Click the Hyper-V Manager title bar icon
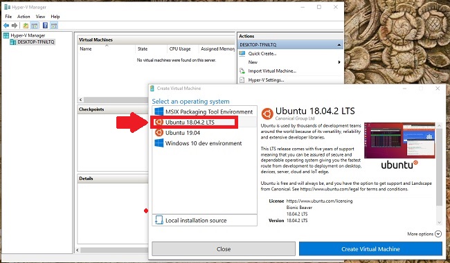Viewport: 450px width, 263px height. coord(7,7)
